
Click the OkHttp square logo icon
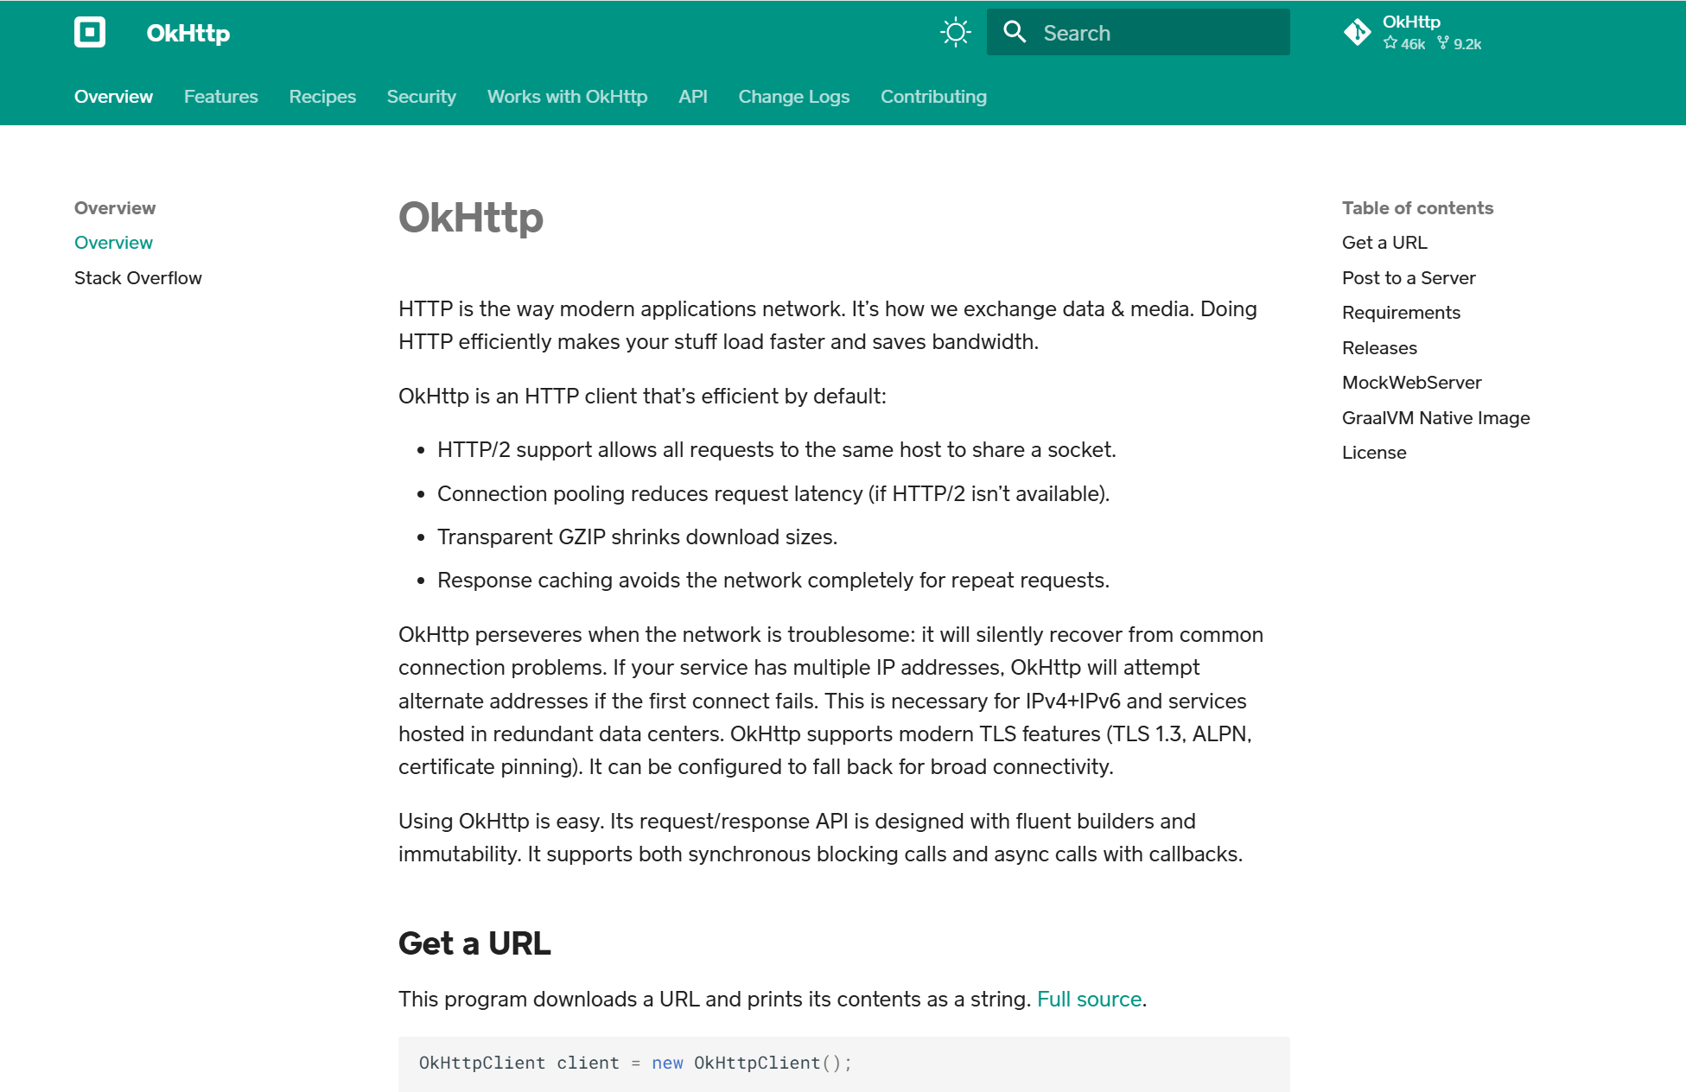pos(90,33)
